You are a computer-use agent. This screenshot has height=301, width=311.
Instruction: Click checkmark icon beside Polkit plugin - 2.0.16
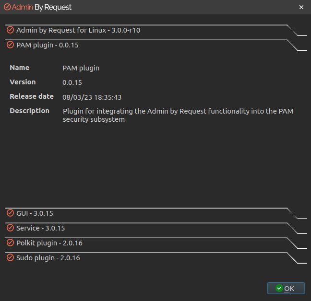pyautogui.click(x=10, y=243)
